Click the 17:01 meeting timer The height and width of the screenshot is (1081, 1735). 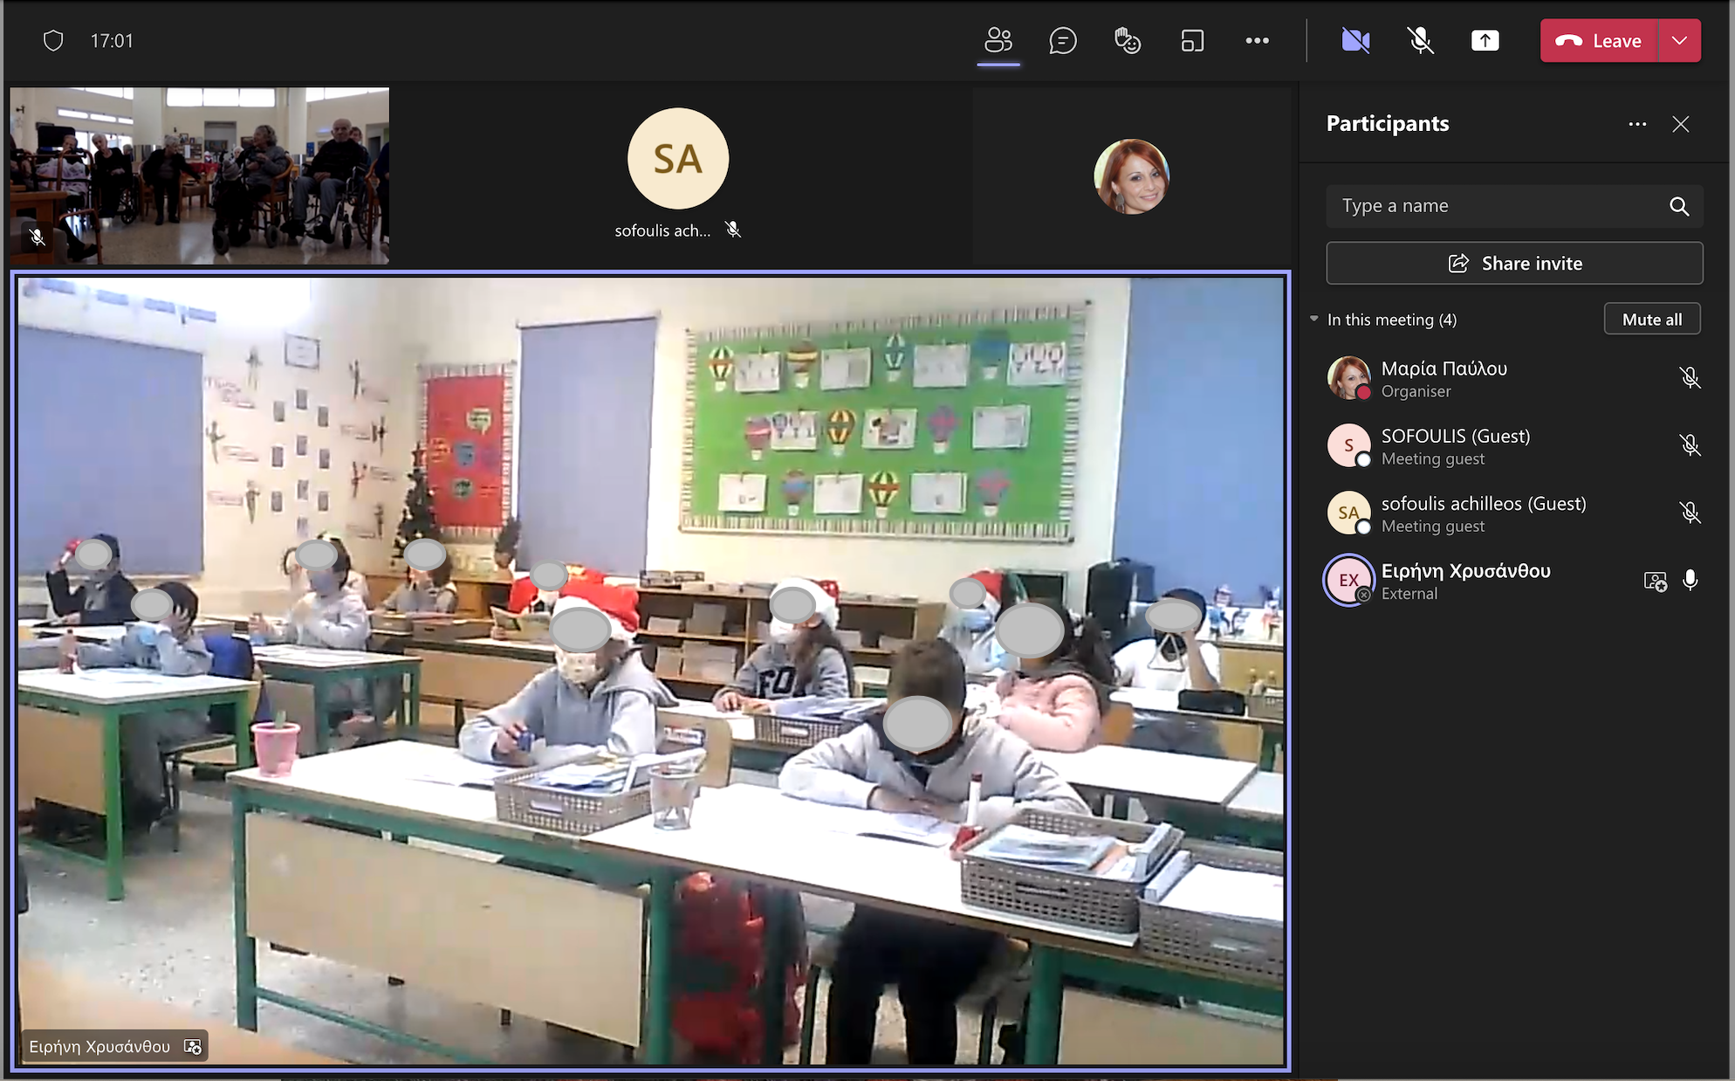[x=112, y=41]
